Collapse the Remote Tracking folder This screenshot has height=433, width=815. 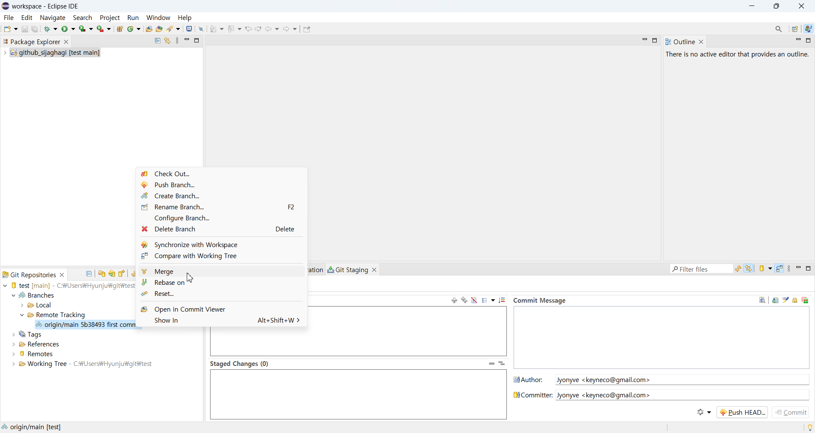pos(22,315)
